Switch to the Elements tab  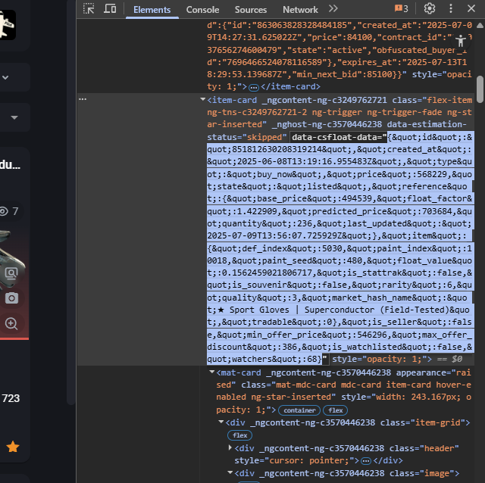[x=152, y=10]
